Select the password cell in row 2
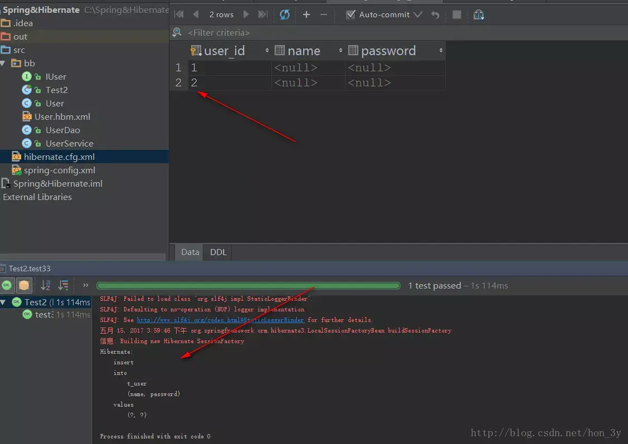Viewport: 628px width, 444px height. [x=395, y=83]
